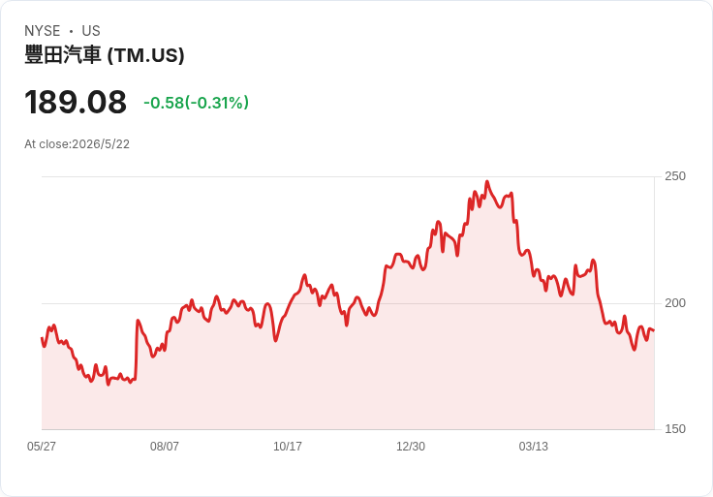
Task: Click the NYSE exchange label
Action: 43,31
